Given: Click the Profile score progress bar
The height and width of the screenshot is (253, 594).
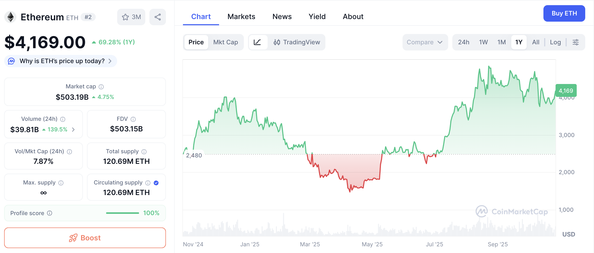Looking at the screenshot, I should point(123,213).
